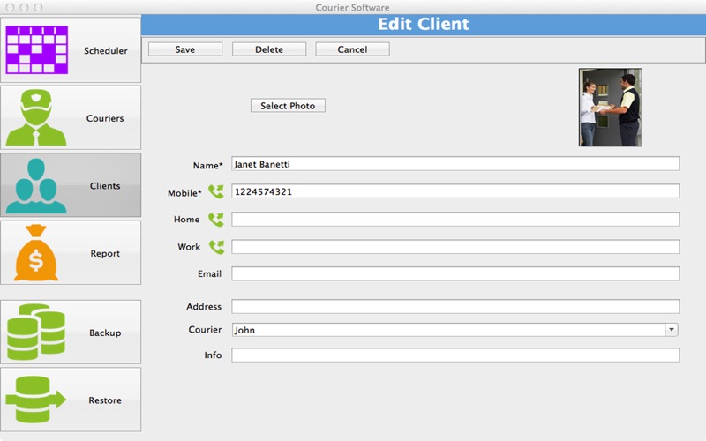Click the Home field label
Image resolution: width=706 pixels, height=441 pixels.
pyautogui.click(x=187, y=219)
